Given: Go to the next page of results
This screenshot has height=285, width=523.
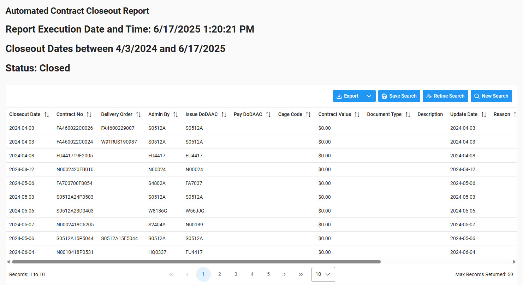Looking at the screenshot, I should [285, 274].
